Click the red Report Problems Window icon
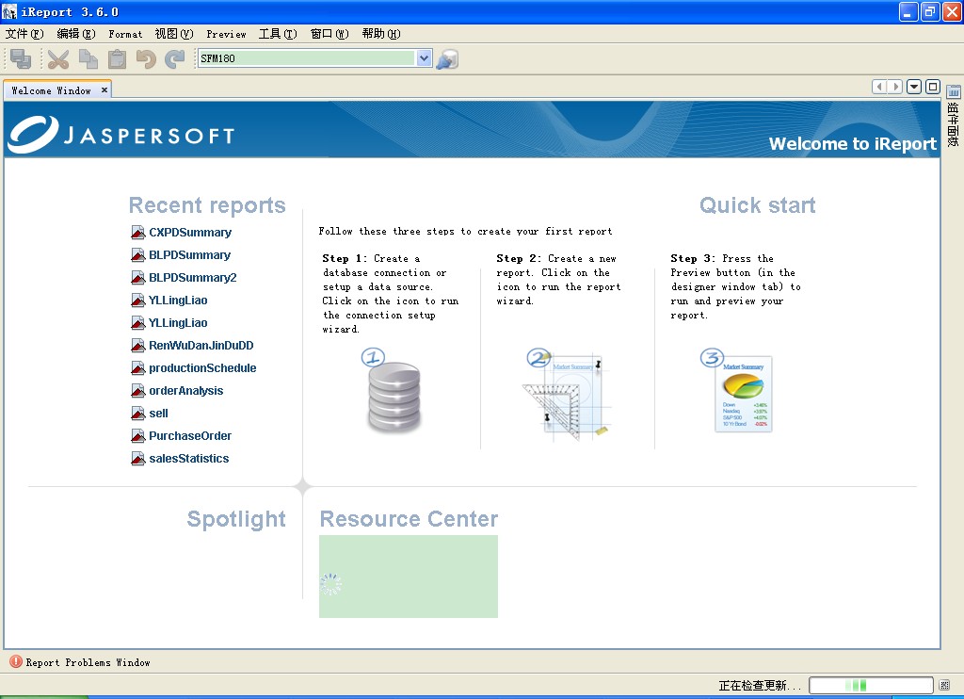 click(16, 661)
